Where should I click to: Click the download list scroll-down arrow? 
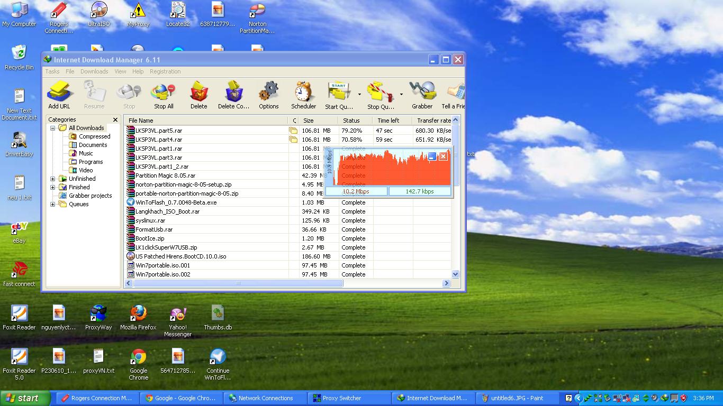[x=456, y=274]
